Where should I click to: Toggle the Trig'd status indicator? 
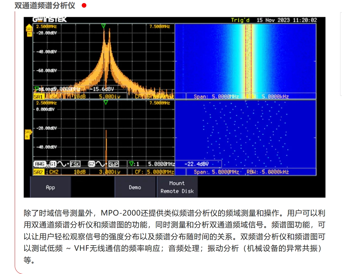pyautogui.click(x=240, y=20)
